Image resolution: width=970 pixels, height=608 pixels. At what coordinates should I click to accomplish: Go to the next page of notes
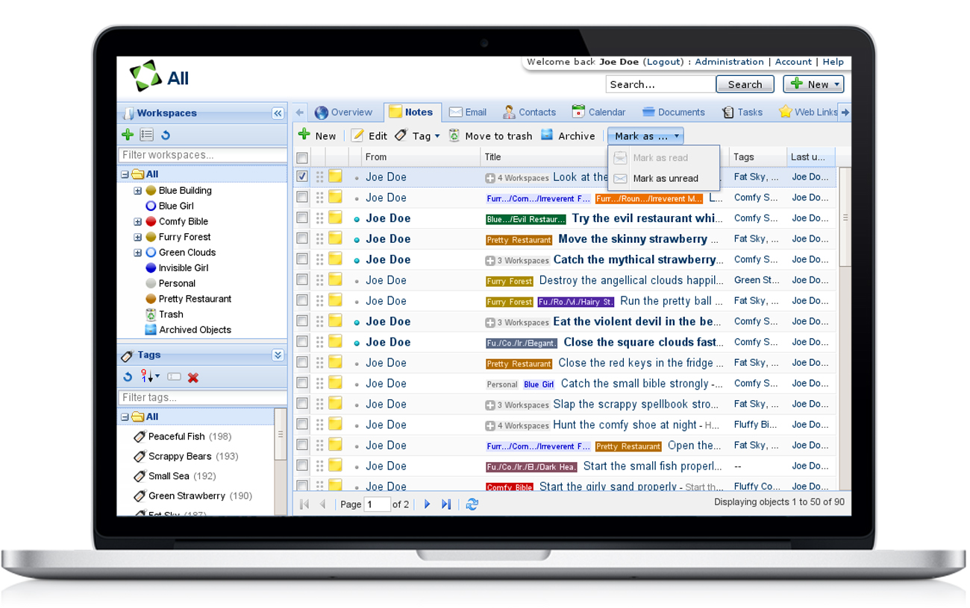point(427,504)
